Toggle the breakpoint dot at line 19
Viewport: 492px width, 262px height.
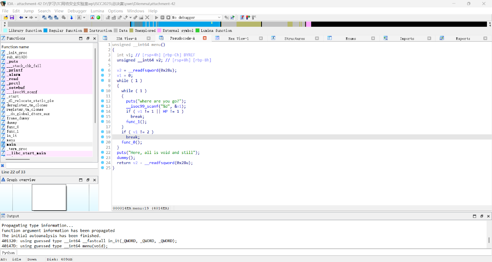coord(102,137)
